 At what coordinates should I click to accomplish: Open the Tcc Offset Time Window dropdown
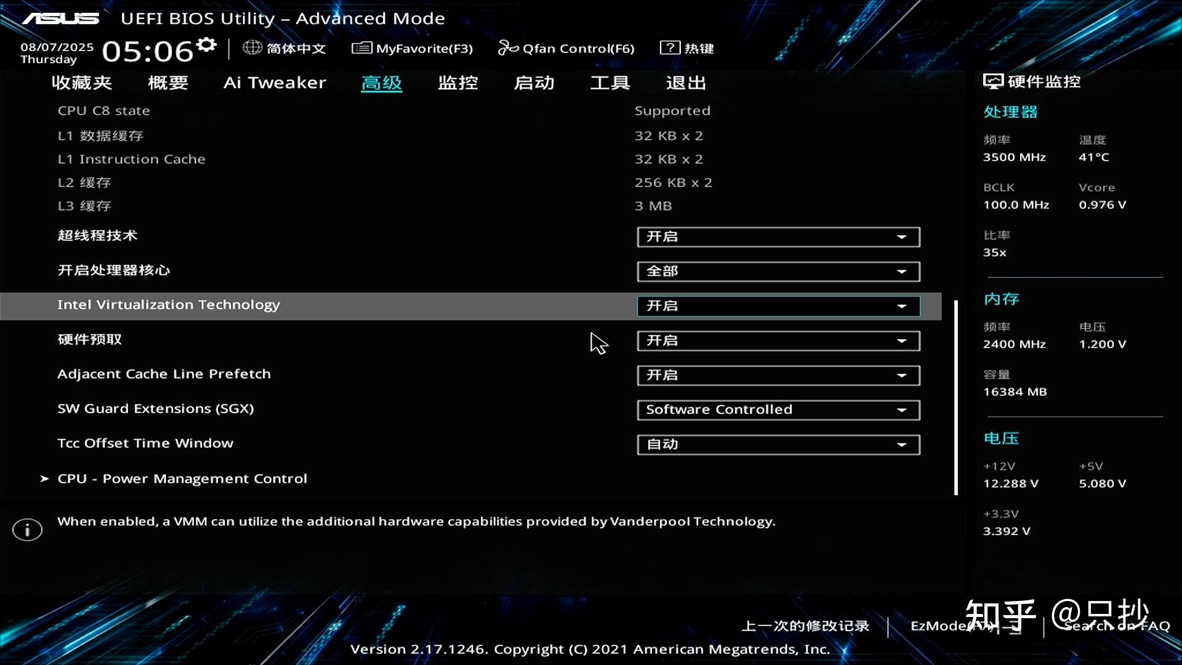pos(777,444)
